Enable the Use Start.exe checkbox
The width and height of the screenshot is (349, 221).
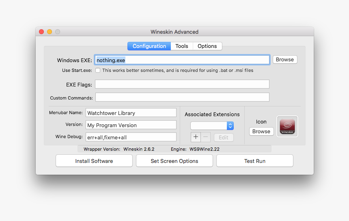pos(98,70)
